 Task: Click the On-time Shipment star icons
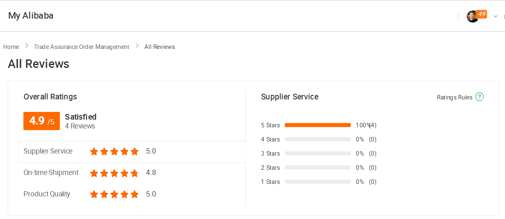tap(114, 173)
